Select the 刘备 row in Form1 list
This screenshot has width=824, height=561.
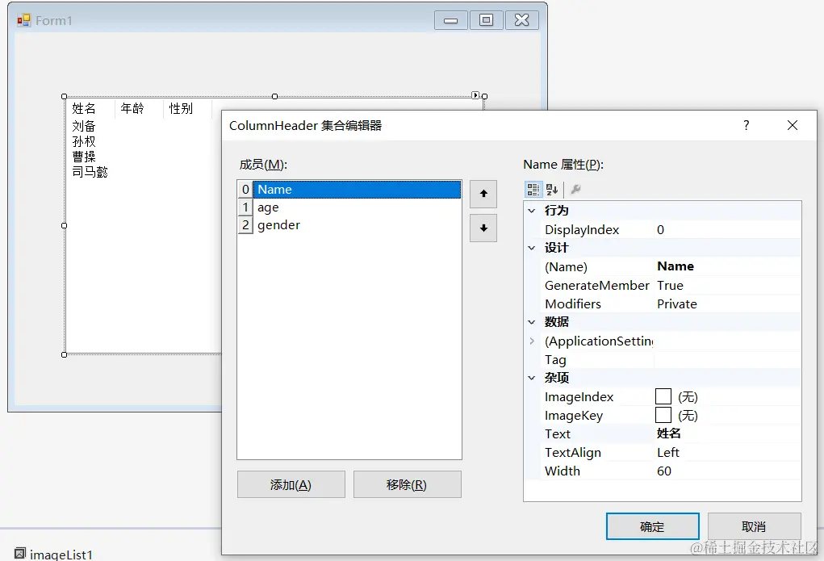[84, 126]
